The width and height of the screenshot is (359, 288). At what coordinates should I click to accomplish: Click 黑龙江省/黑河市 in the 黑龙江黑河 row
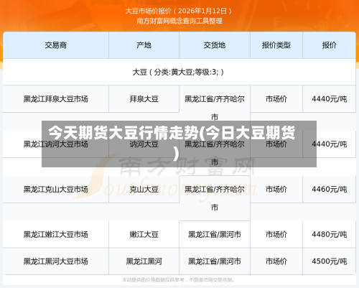coord(215,261)
